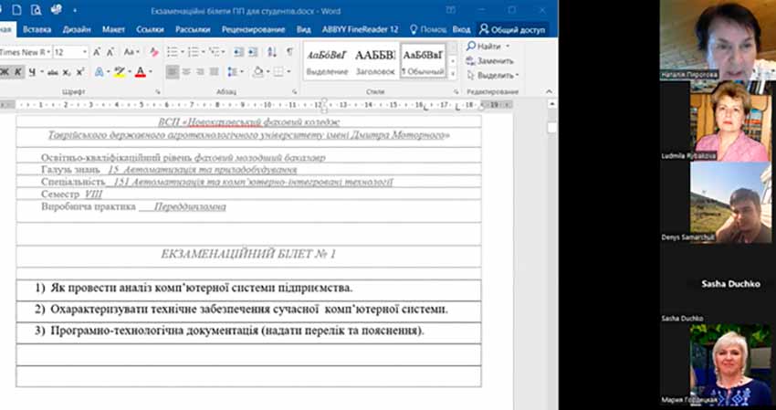Screen dimensions: 776x410
Task: Show paragraph marks with pilcrow icon
Action: click(289, 52)
